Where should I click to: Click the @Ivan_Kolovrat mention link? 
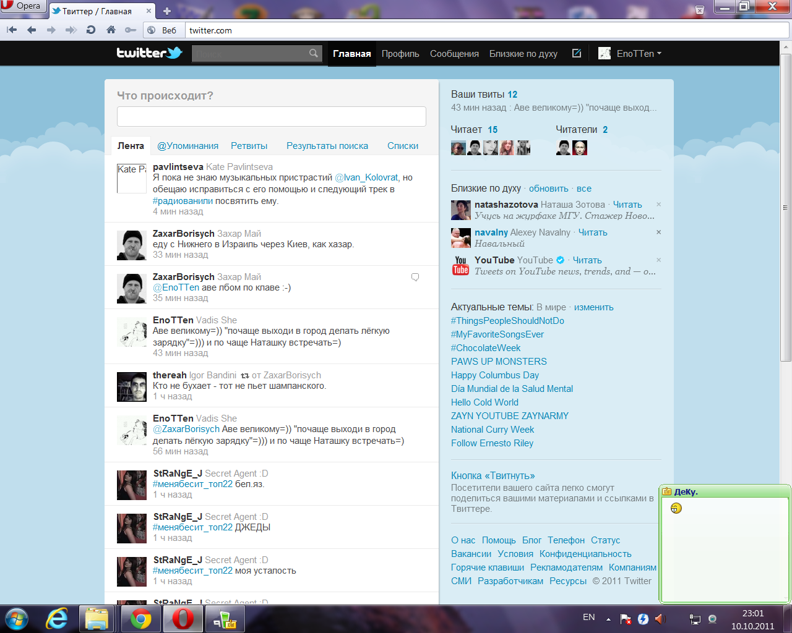pyautogui.click(x=366, y=177)
